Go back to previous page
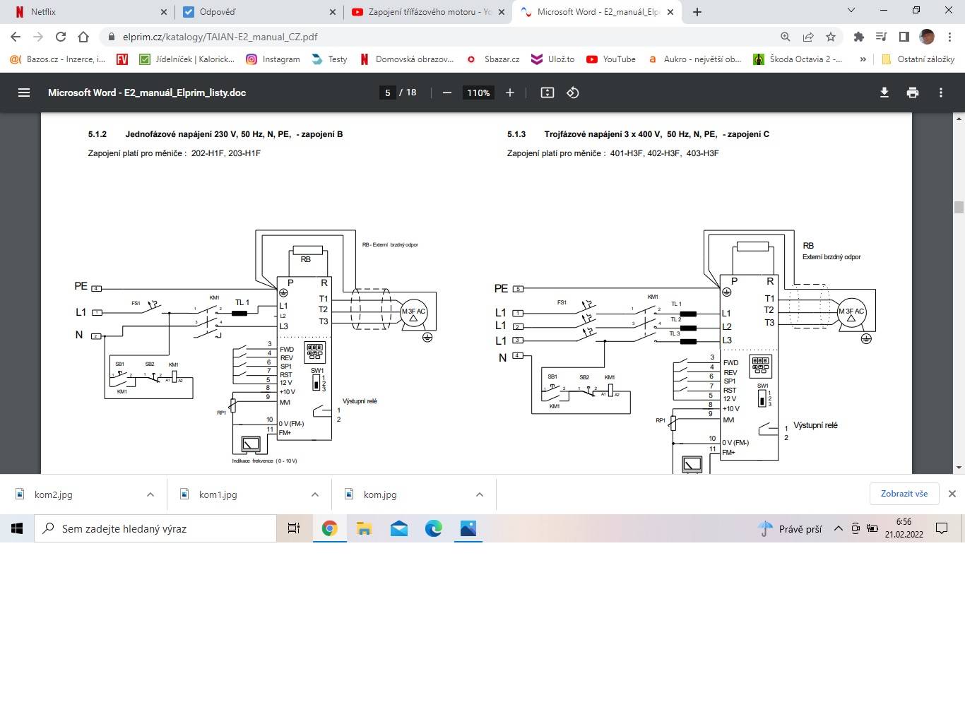965x712 pixels. coord(16,37)
